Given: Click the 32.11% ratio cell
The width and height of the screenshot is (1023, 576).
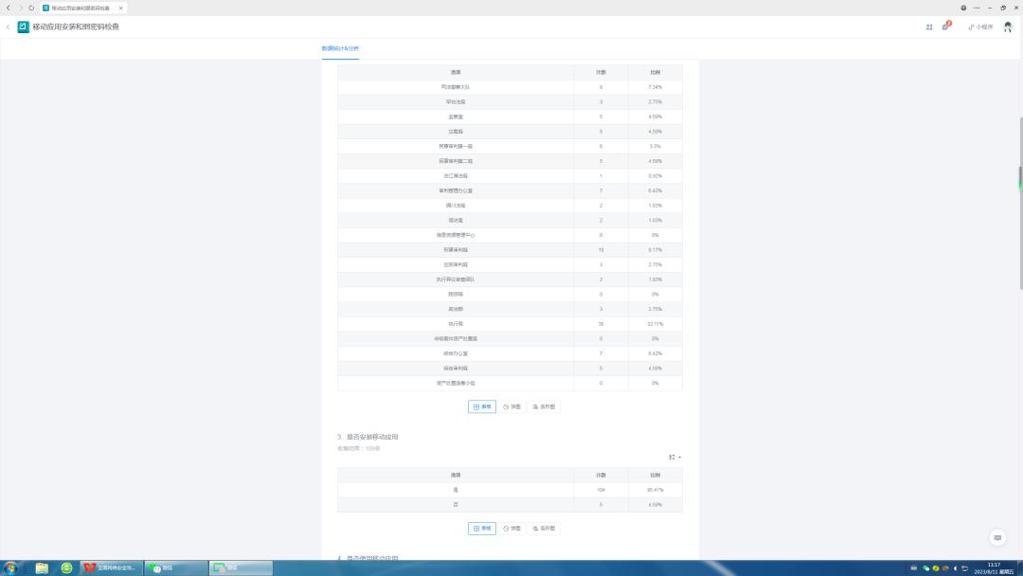Looking at the screenshot, I should (655, 324).
